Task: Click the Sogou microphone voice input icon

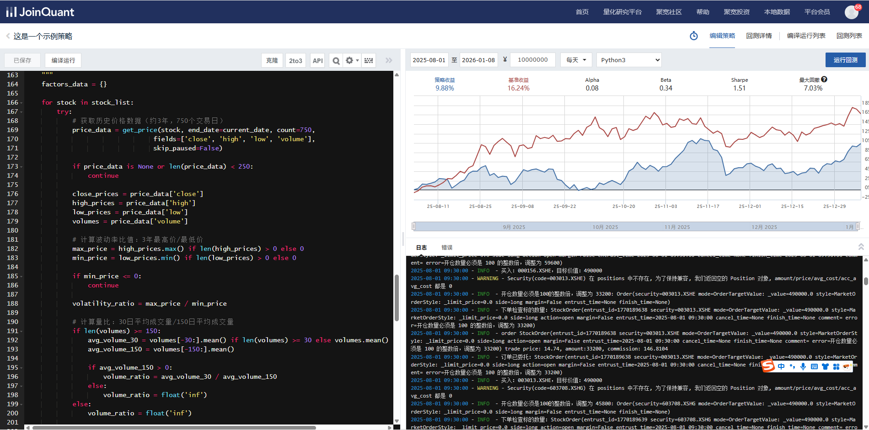Action: tap(803, 366)
